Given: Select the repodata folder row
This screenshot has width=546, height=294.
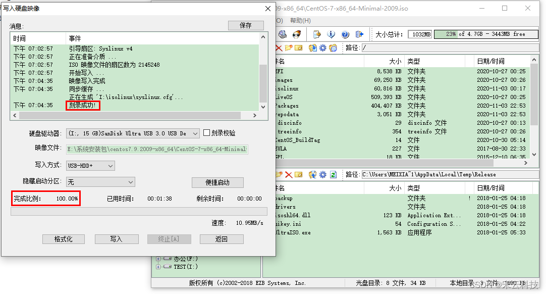Looking at the screenshot, I should click(402, 114).
